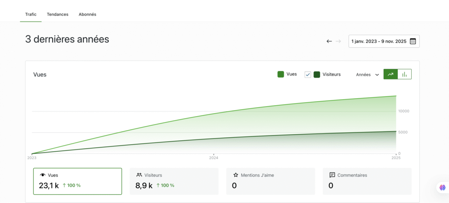Click the light green Vues legend swatch
Image resolution: width=449 pixels, height=203 pixels.
[281, 75]
